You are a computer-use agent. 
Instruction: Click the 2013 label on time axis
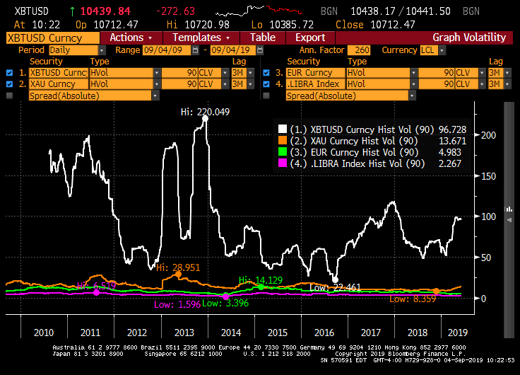(x=184, y=333)
